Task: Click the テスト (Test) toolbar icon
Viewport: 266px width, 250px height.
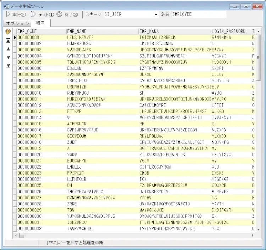Action: pos(33,15)
